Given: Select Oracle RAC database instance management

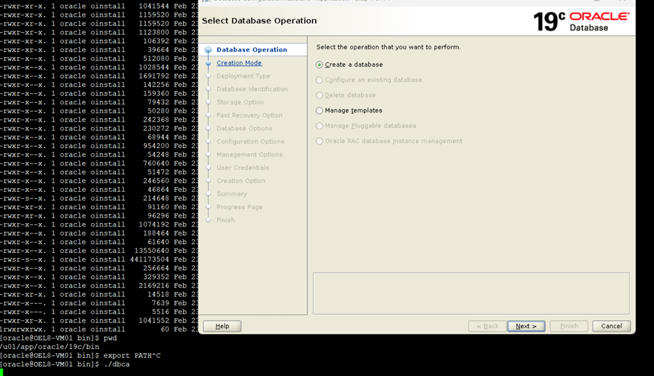Looking at the screenshot, I should pos(319,141).
